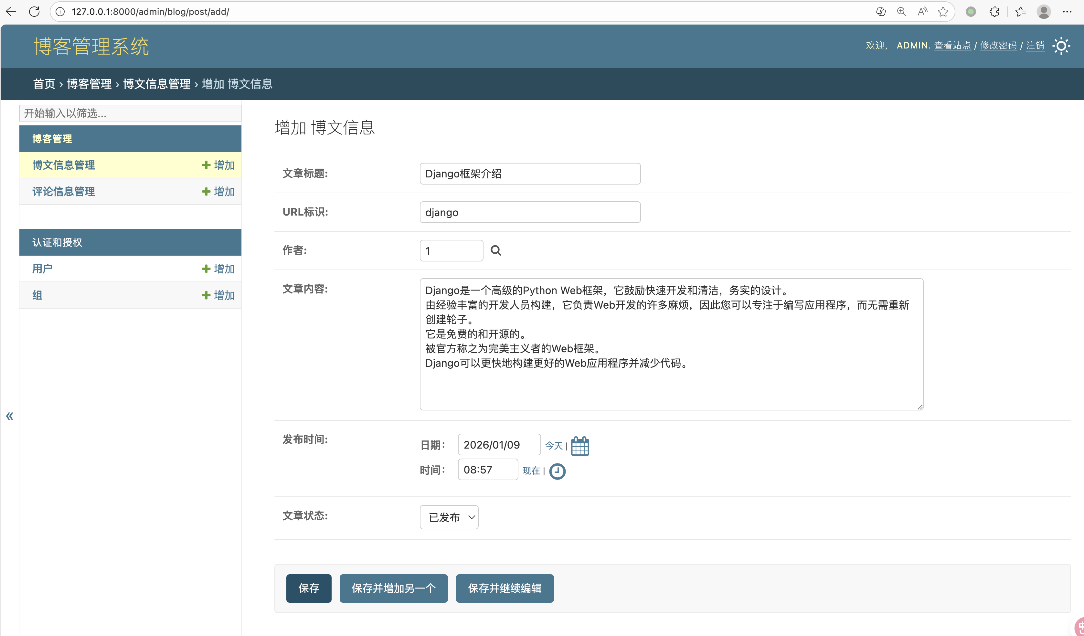This screenshot has height=636, width=1084.
Task: Open the calendar date picker icon
Action: (580, 446)
